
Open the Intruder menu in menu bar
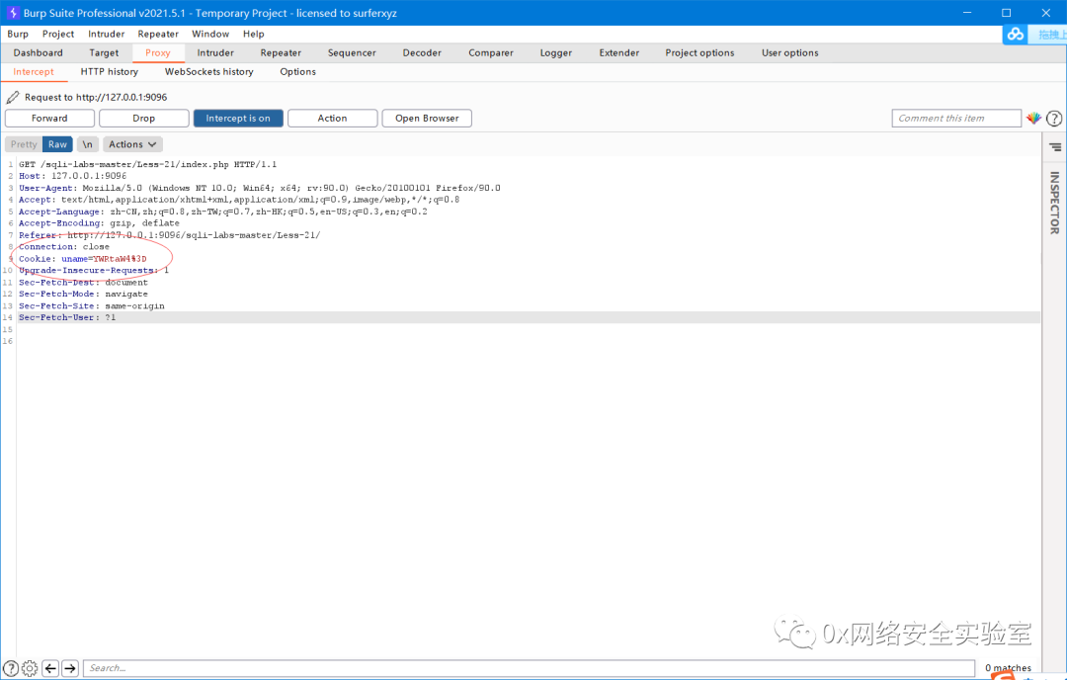click(106, 34)
